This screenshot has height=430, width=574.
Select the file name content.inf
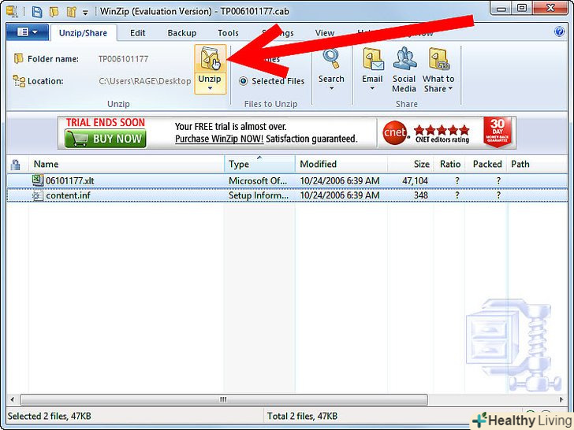68,195
